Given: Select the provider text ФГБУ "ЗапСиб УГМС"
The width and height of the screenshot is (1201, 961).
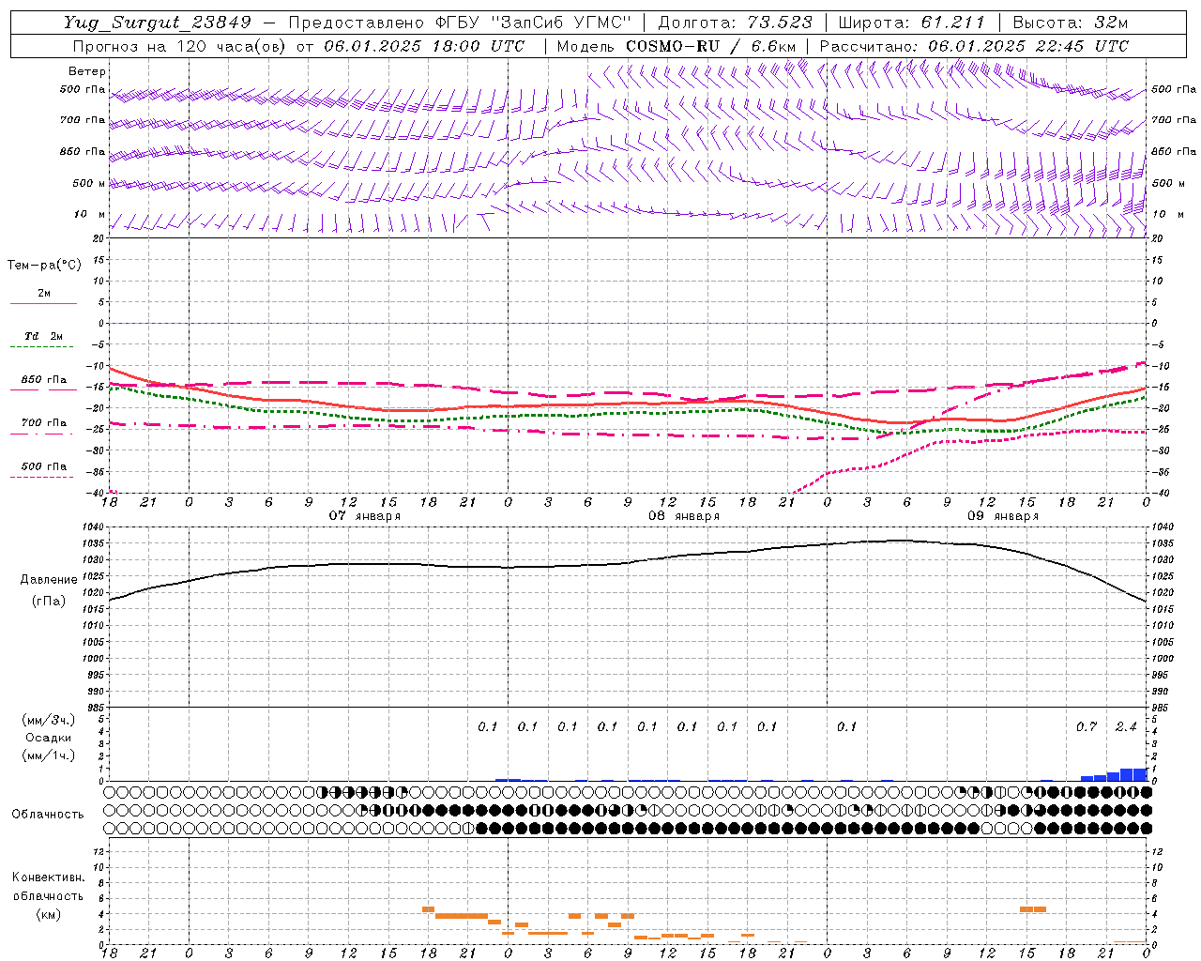Looking at the screenshot, I should [535, 23].
